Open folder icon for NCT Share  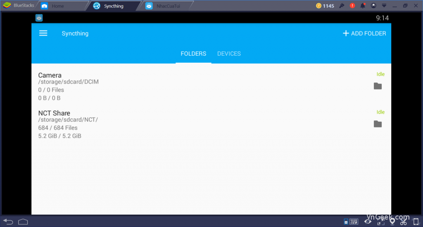[x=378, y=124]
